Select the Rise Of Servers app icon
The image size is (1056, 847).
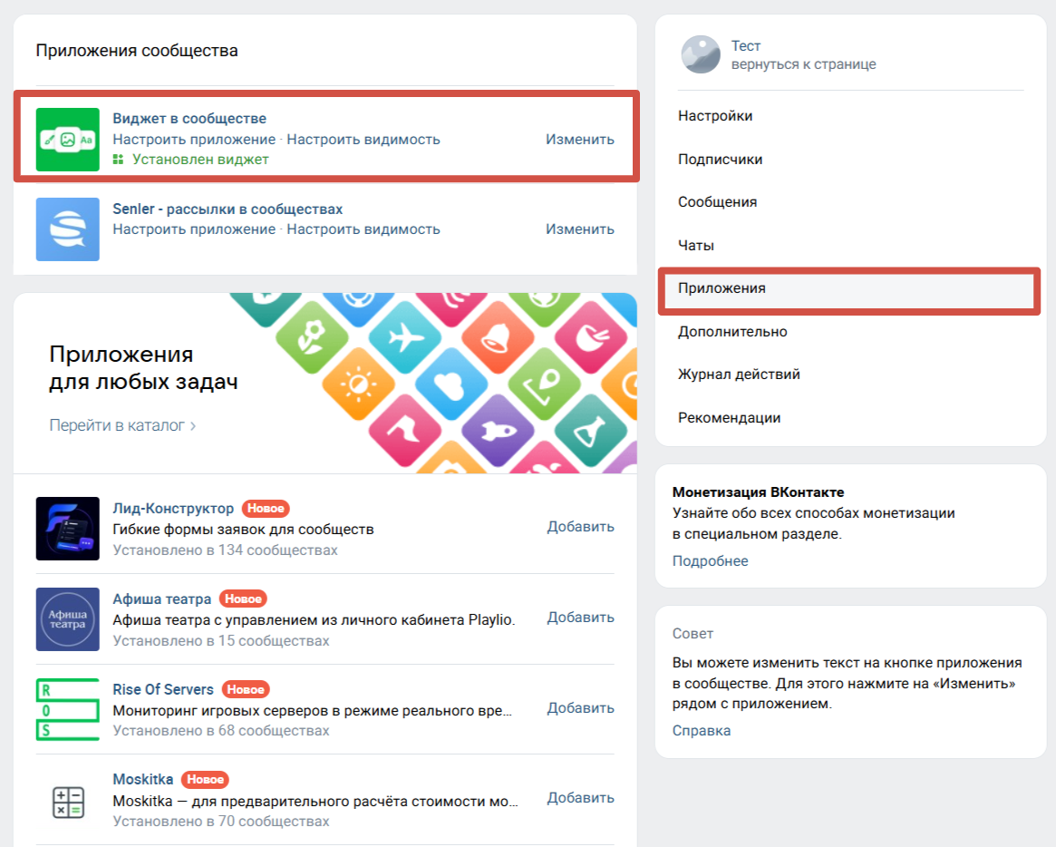pyautogui.click(x=67, y=709)
